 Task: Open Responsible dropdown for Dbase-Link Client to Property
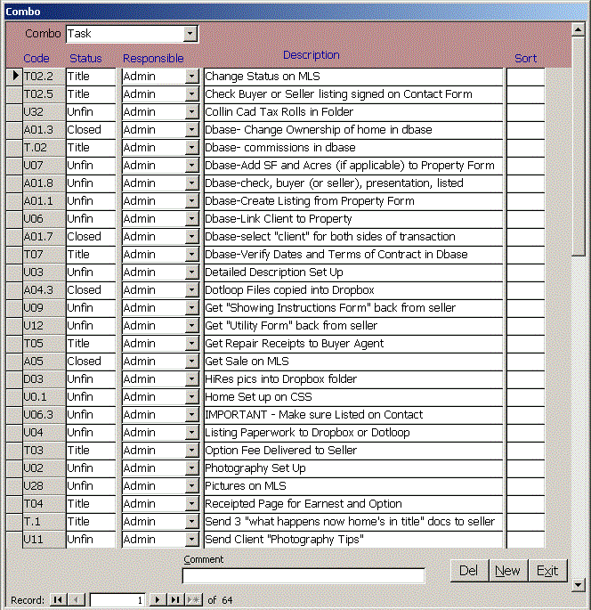pos(191,219)
